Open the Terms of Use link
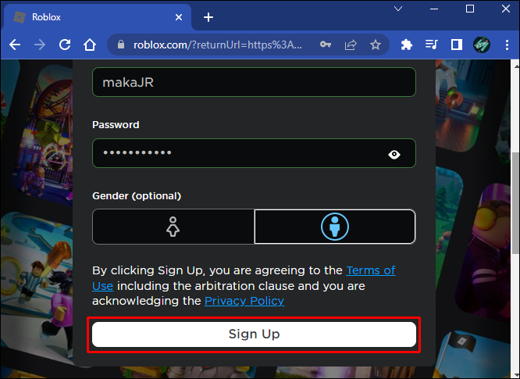 click(x=371, y=270)
